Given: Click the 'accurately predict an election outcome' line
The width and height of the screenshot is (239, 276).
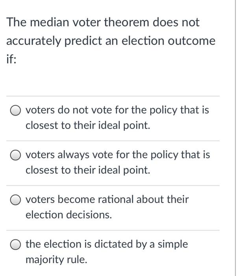Looking at the screenshot, I should [x=111, y=41].
